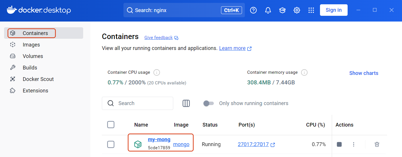Open the manage columns icon
Screen dimensions: 402x157
(x=186, y=103)
